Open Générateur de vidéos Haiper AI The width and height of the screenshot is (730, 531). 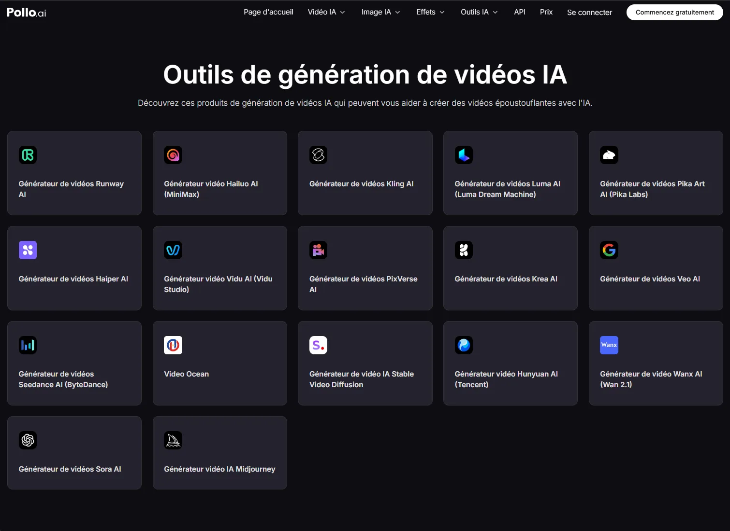(73, 279)
